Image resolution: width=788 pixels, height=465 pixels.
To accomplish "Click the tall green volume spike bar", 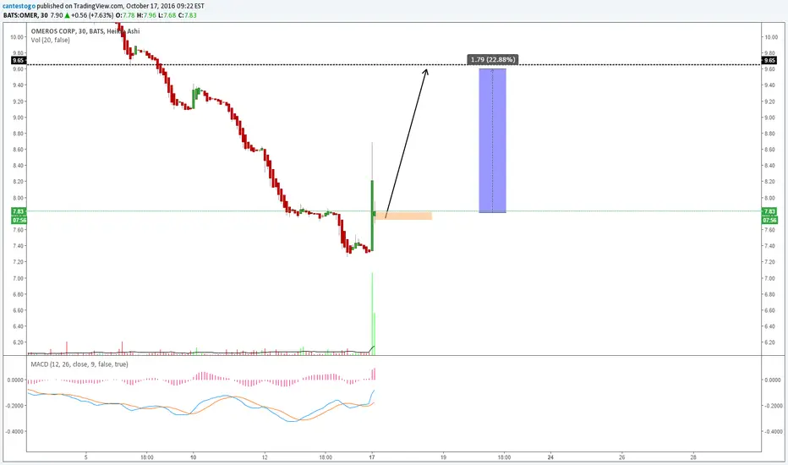I will point(372,314).
